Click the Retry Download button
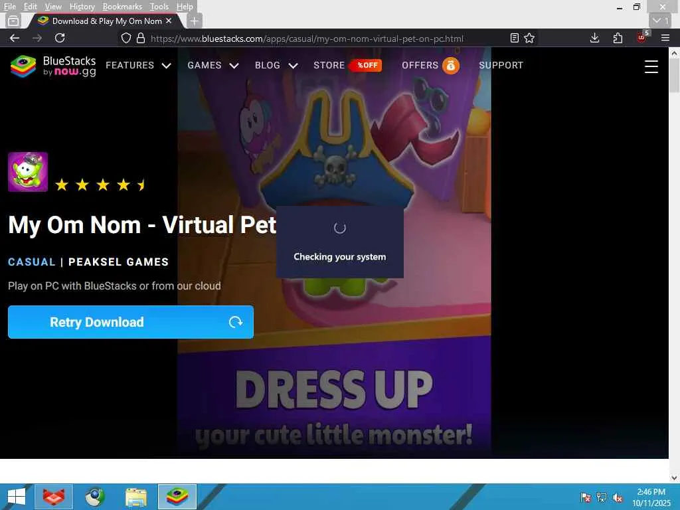The image size is (680, 510). [x=131, y=322]
